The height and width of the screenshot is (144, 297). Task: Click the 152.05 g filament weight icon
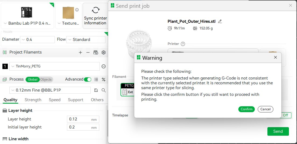point(195,28)
